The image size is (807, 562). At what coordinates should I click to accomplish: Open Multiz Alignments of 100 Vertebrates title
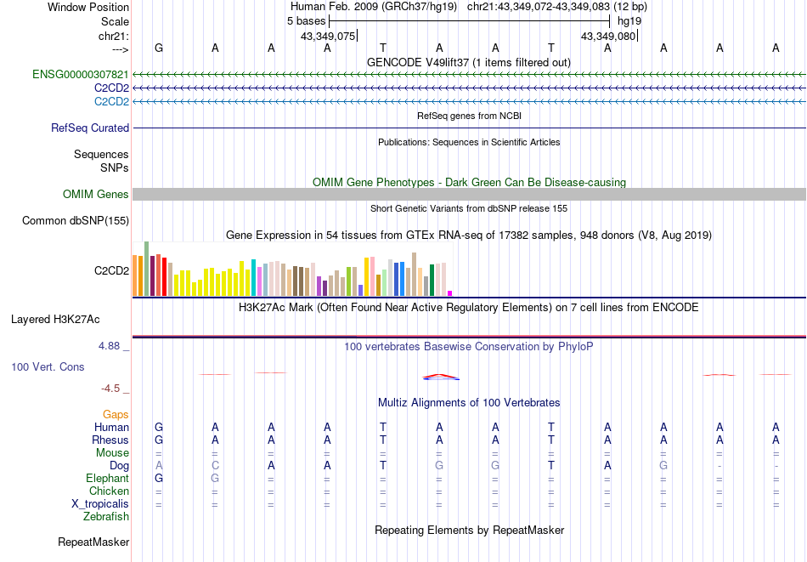click(469, 403)
